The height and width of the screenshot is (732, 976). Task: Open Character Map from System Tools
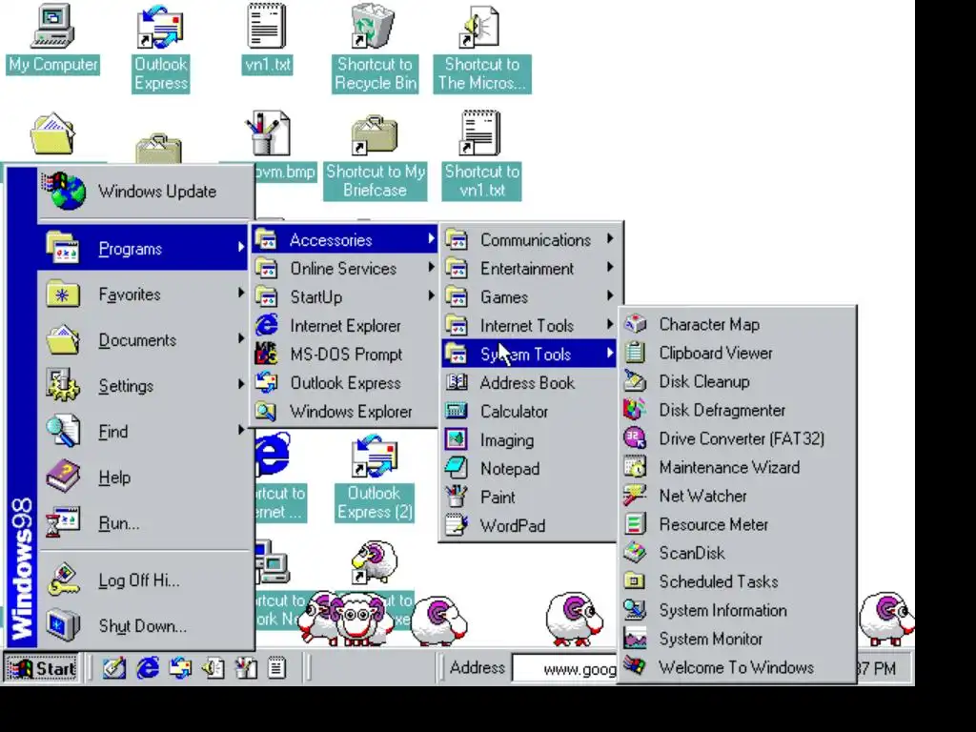pos(737,324)
